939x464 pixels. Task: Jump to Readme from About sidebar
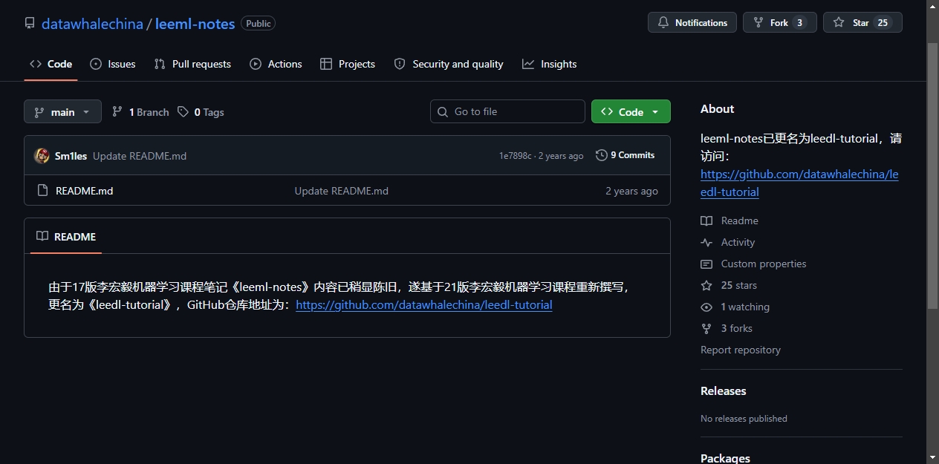pyautogui.click(x=730, y=220)
